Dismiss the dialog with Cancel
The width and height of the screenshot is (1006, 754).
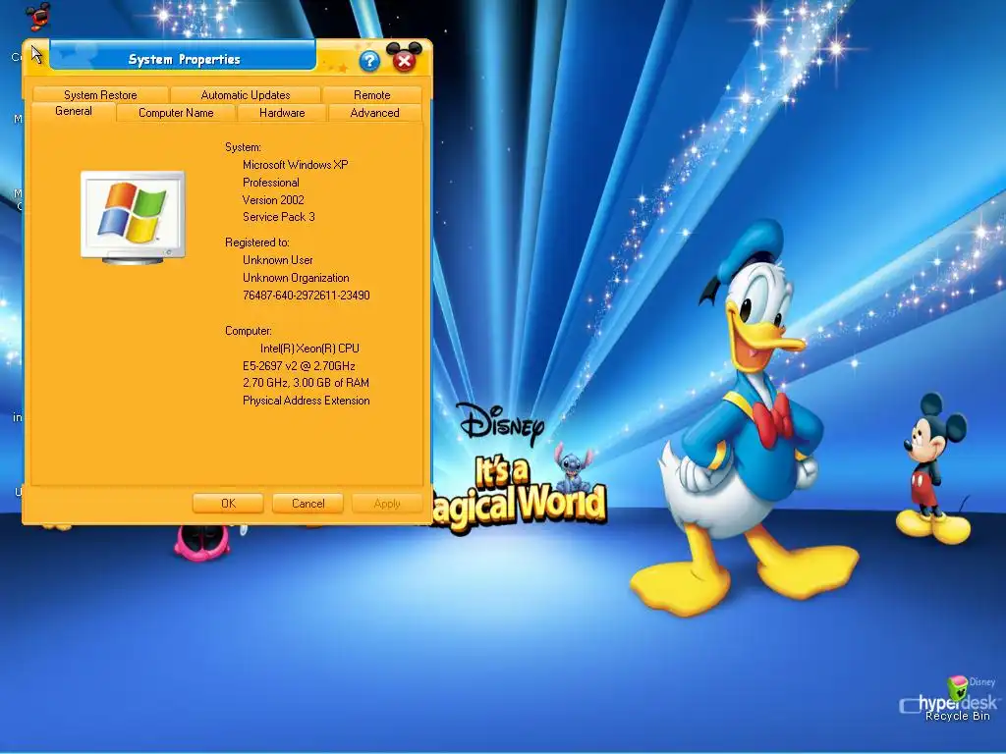coord(307,504)
